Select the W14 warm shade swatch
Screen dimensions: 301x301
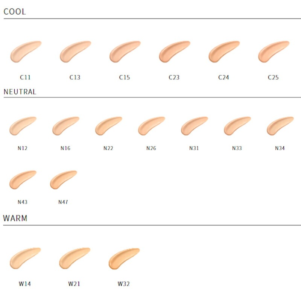pyautogui.click(x=24, y=258)
